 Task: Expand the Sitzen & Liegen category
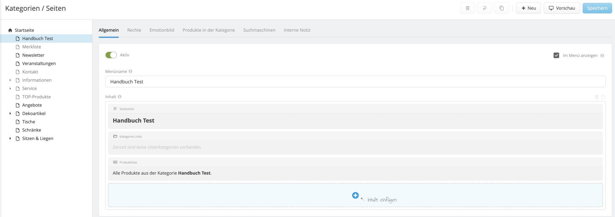pos(10,139)
